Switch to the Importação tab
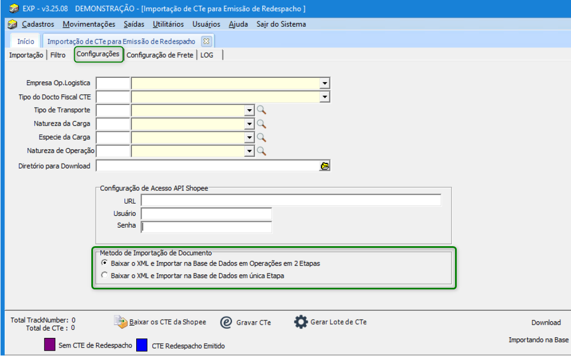 click(26, 55)
